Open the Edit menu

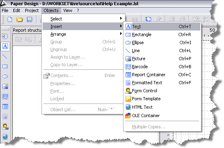tap(16, 10)
